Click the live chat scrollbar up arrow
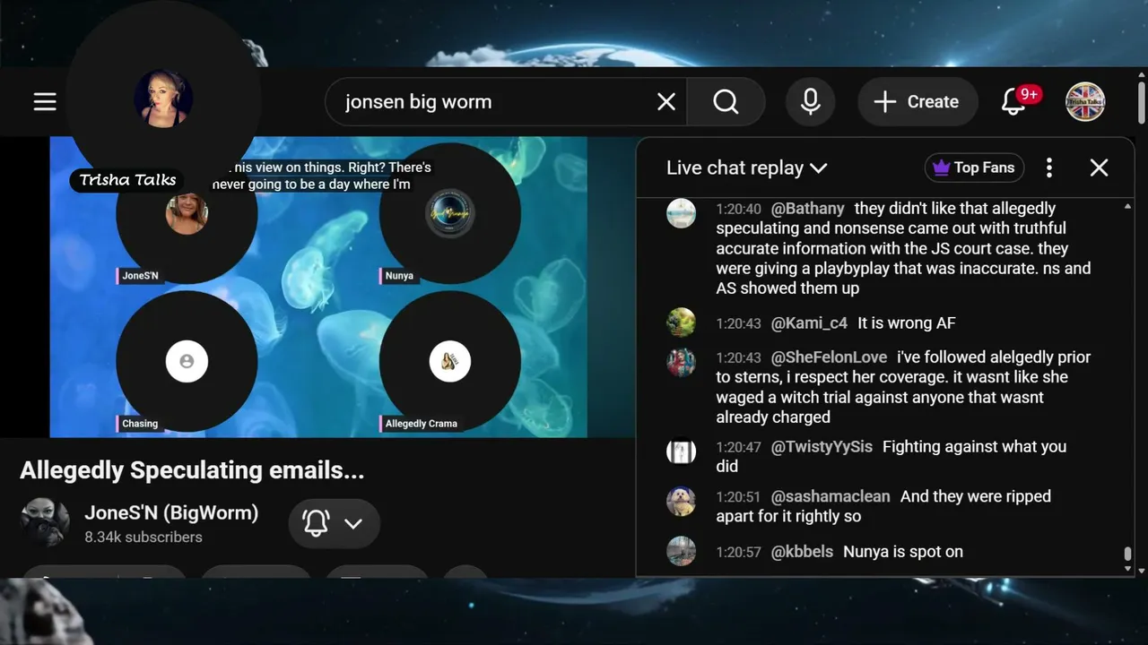 coord(1127,207)
